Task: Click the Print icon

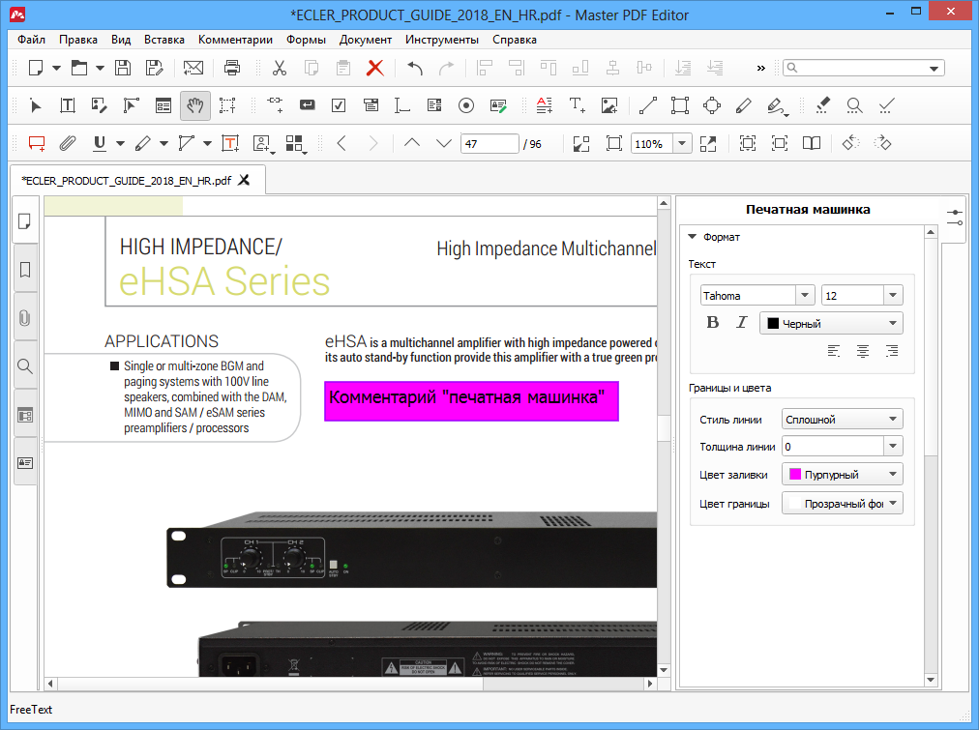Action: coord(232,68)
